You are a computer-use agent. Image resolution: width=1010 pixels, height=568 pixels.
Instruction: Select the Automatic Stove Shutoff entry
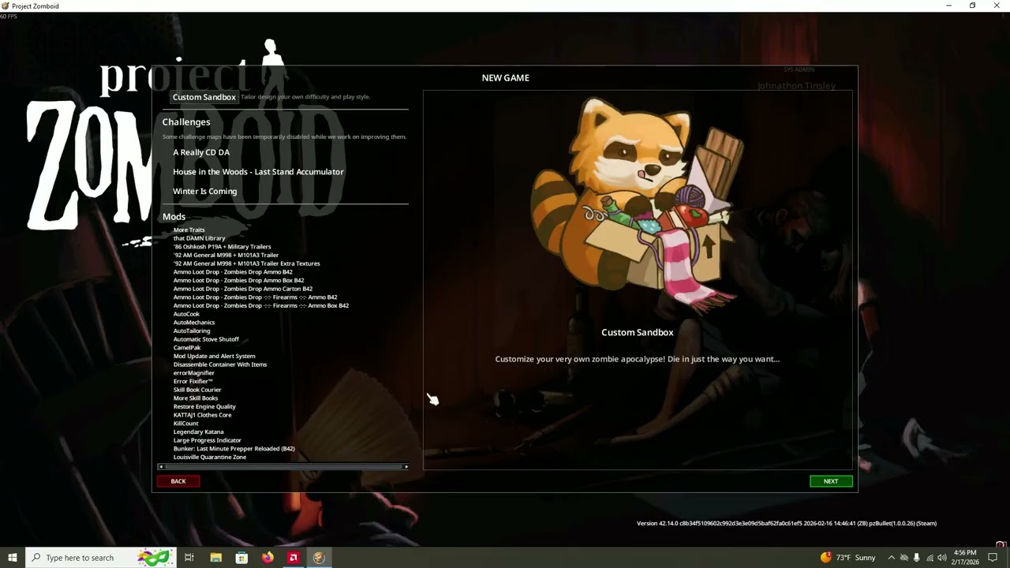[x=206, y=339]
